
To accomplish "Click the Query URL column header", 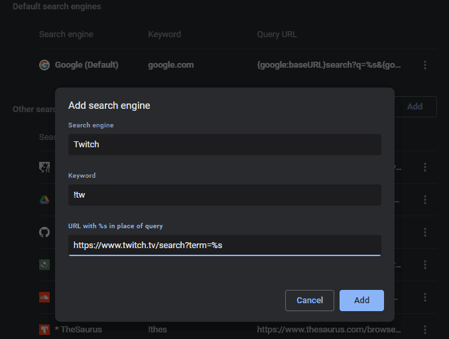I will click(x=277, y=34).
